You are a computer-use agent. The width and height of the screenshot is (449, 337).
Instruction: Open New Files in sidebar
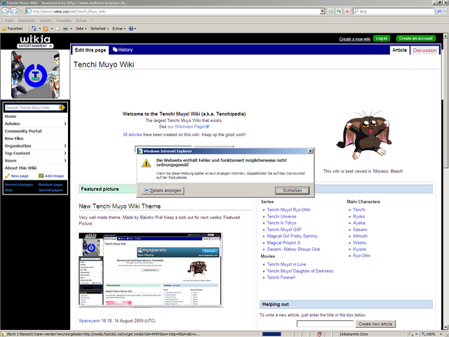[x=14, y=139]
